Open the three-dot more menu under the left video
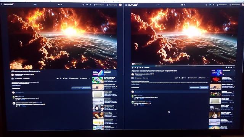244x137 pixels. coord(90,78)
